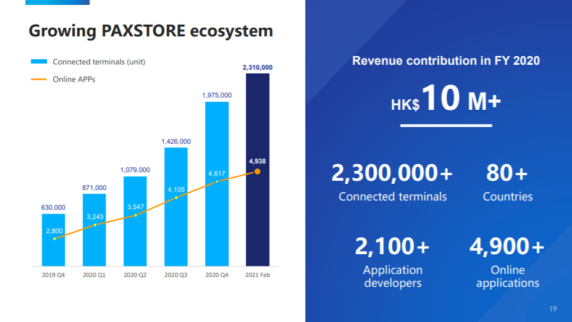The height and width of the screenshot is (322, 572).
Task: Click the page number '19'
Action: click(x=553, y=309)
